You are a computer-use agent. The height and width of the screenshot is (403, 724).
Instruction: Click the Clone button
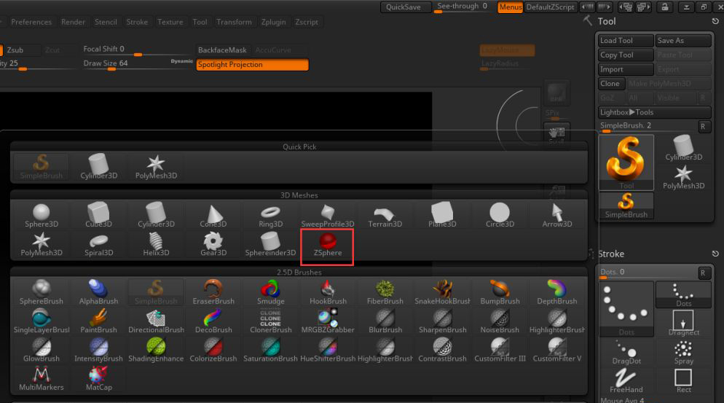tap(611, 84)
